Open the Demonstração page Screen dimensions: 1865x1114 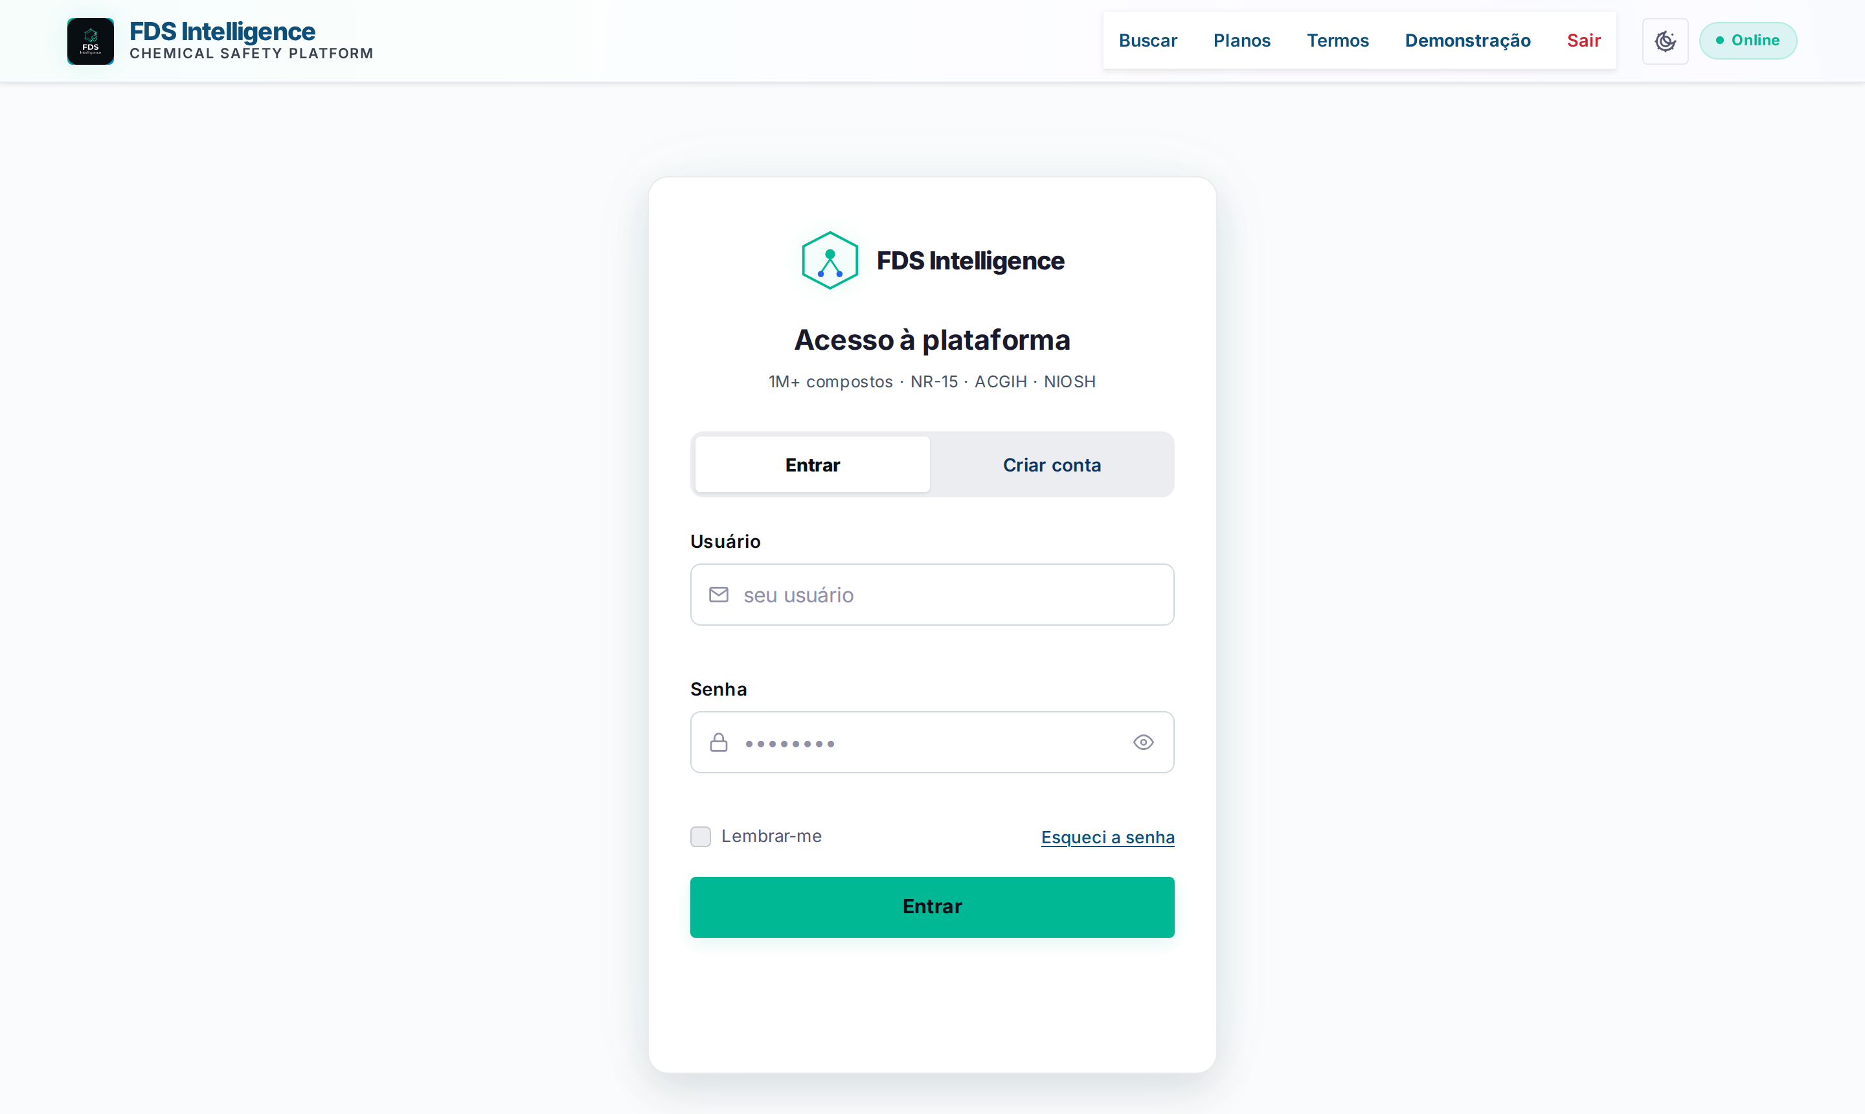(1467, 41)
